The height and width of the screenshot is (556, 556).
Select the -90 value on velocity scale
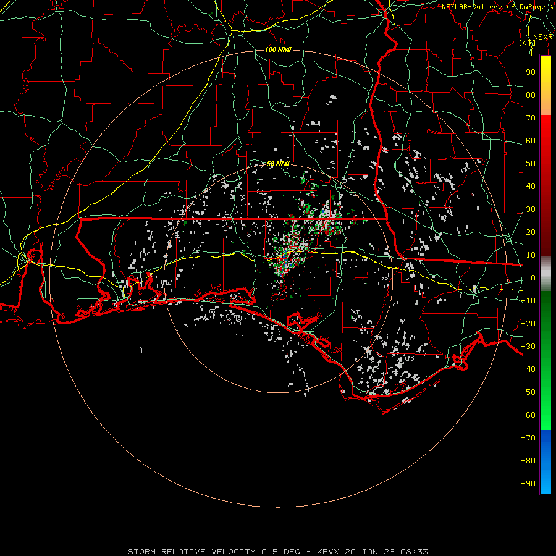[x=528, y=483]
